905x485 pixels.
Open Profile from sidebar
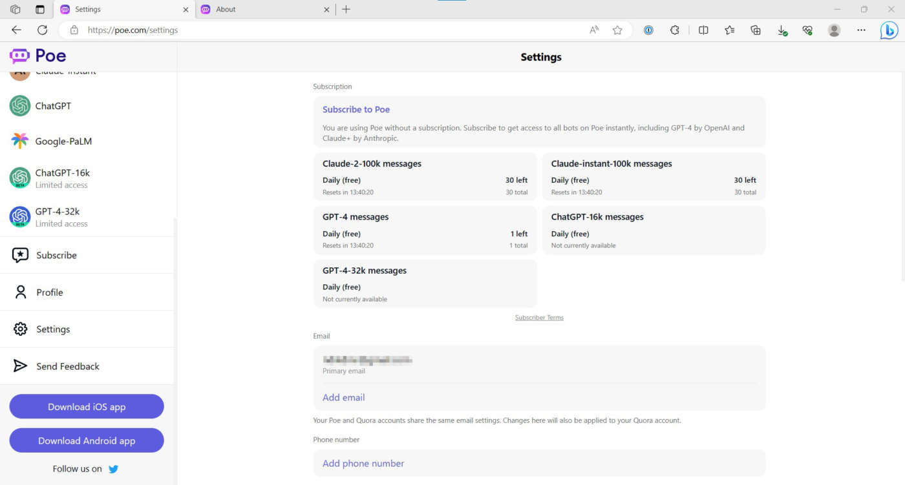click(x=49, y=293)
